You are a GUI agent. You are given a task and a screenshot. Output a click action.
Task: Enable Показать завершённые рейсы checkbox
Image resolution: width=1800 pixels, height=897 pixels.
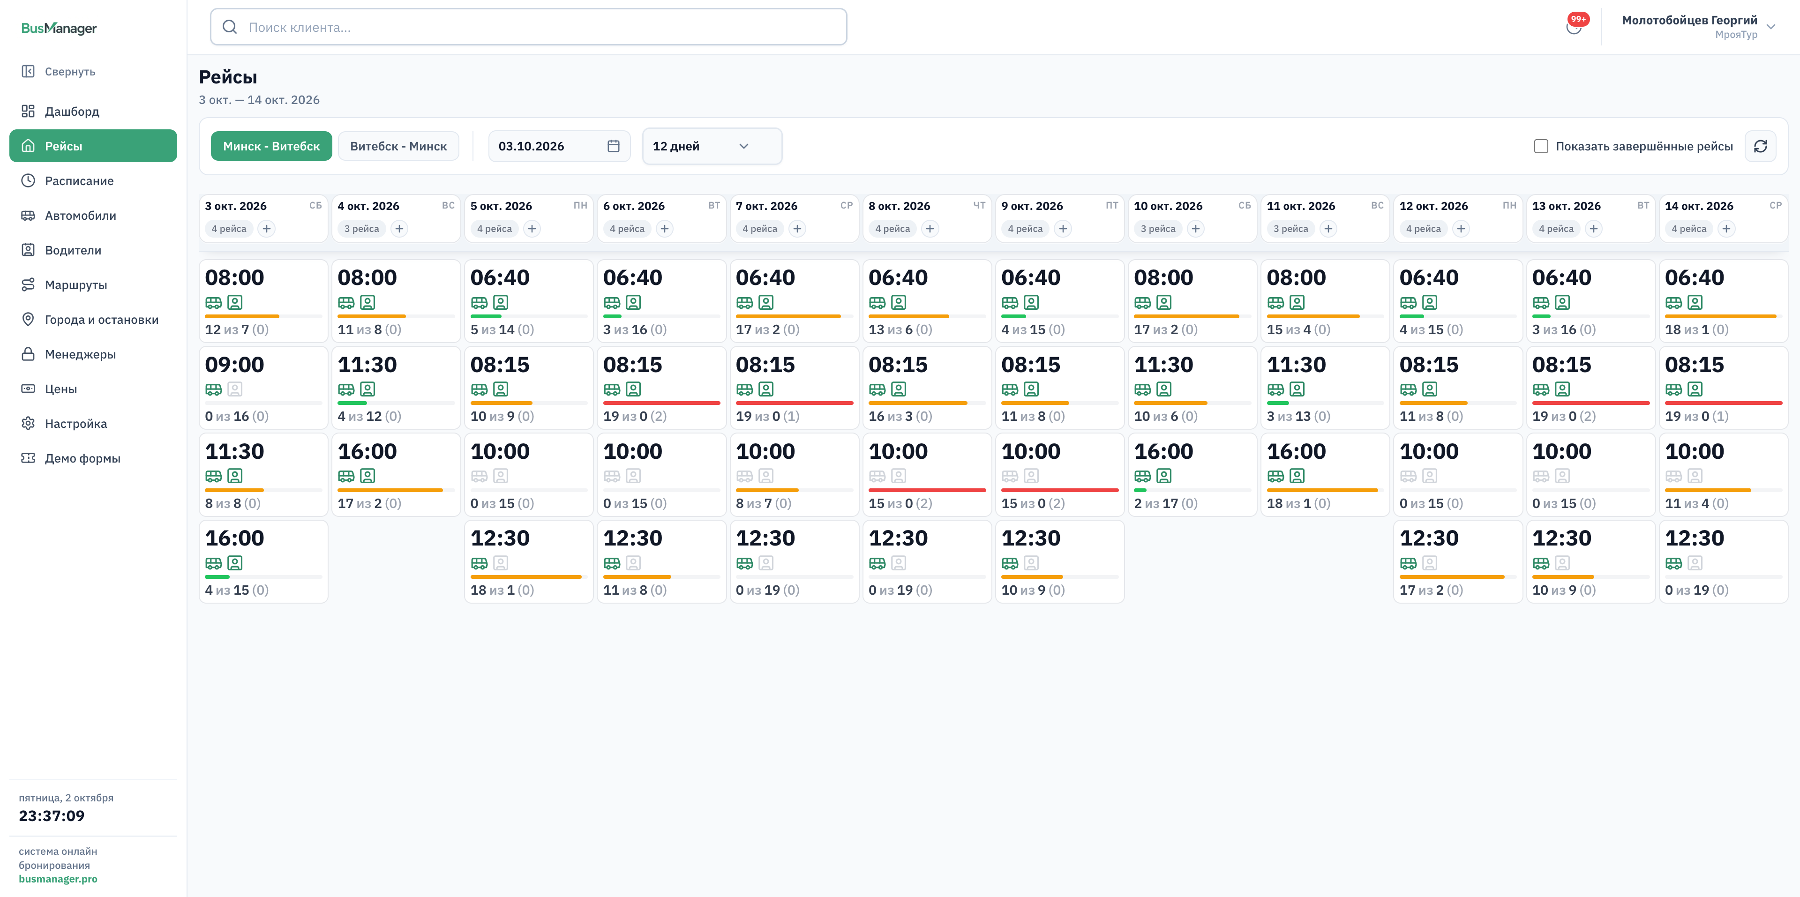[x=1541, y=146]
